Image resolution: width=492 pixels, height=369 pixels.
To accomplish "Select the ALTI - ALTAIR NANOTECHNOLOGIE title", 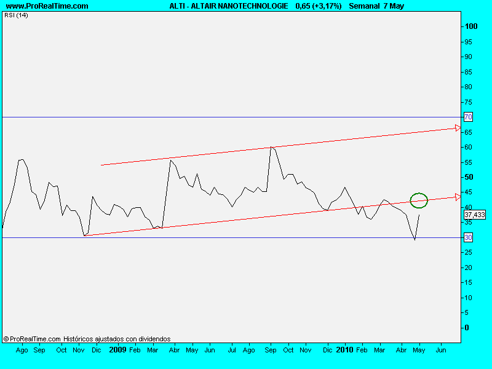I will (x=229, y=6).
